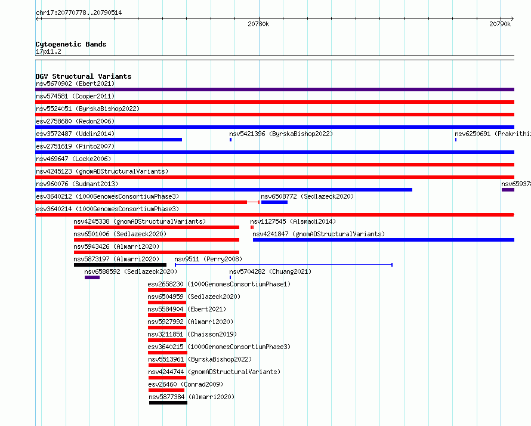The width and height of the screenshot is (531, 426).
Task: Click the DGV Structural Variants track title
Action: pos(84,76)
